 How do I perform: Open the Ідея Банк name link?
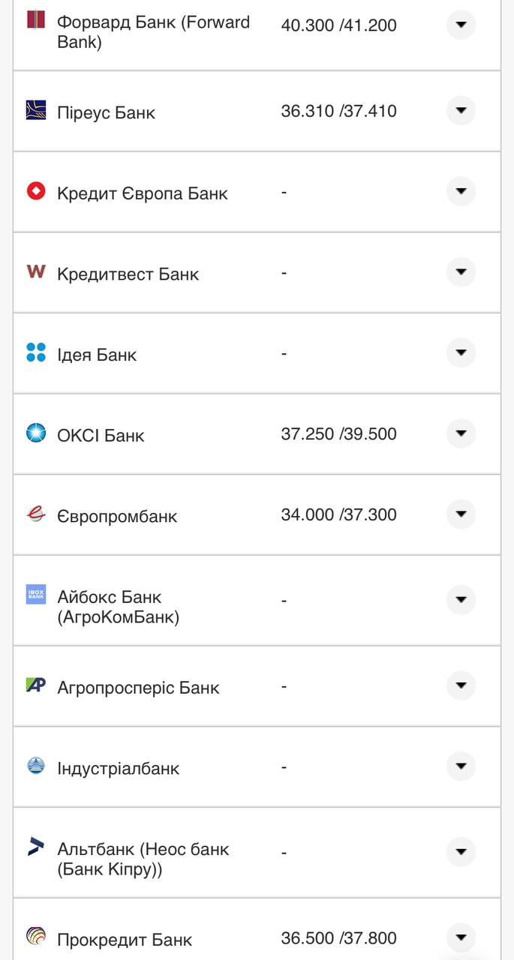point(97,355)
